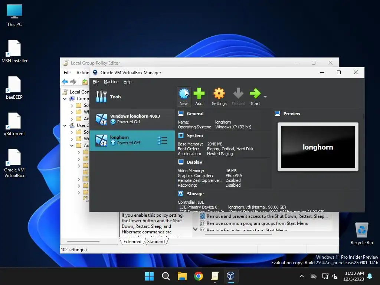This screenshot has height=285, width=380.
Task: Switch to Group Policy Editor taskbar icon
Action: tap(215, 276)
